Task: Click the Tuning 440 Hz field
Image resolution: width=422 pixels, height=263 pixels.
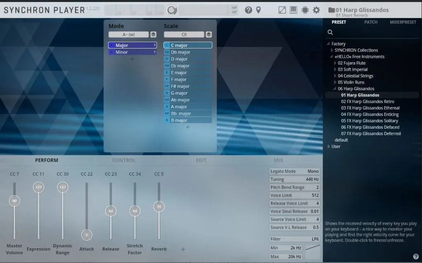Action: pos(294,179)
